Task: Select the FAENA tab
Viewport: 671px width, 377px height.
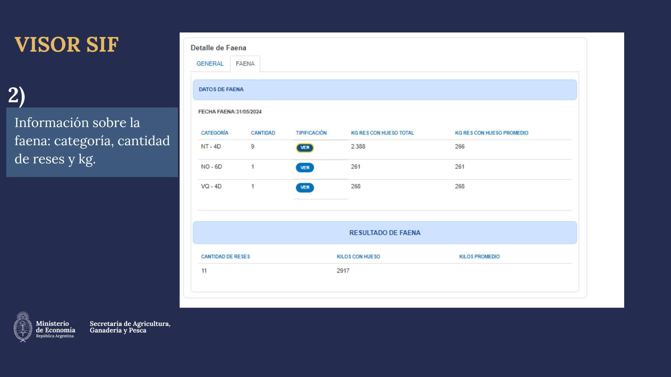Action: pyautogui.click(x=245, y=64)
